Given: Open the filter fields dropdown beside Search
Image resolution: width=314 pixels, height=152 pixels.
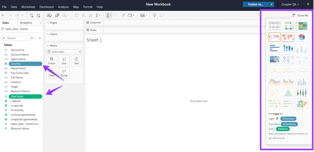Looking at the screenshot, I should pyautogui.click(x=33, y=38).
